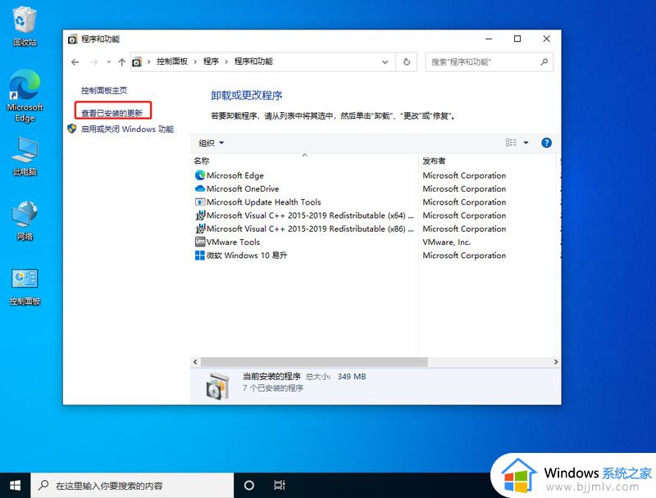Select Visual C++ 2015-2019 Redistributable (x64) row

pyautogui.click(x=376, y=215)
